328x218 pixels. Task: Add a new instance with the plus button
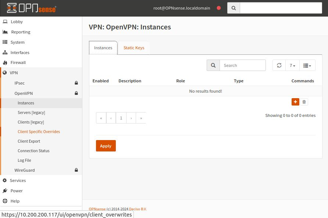pos(295,102)
